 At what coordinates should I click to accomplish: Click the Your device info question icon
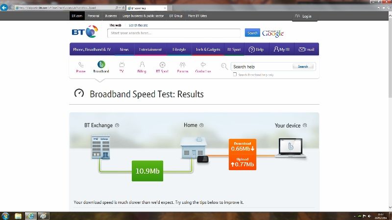[305, 125]
